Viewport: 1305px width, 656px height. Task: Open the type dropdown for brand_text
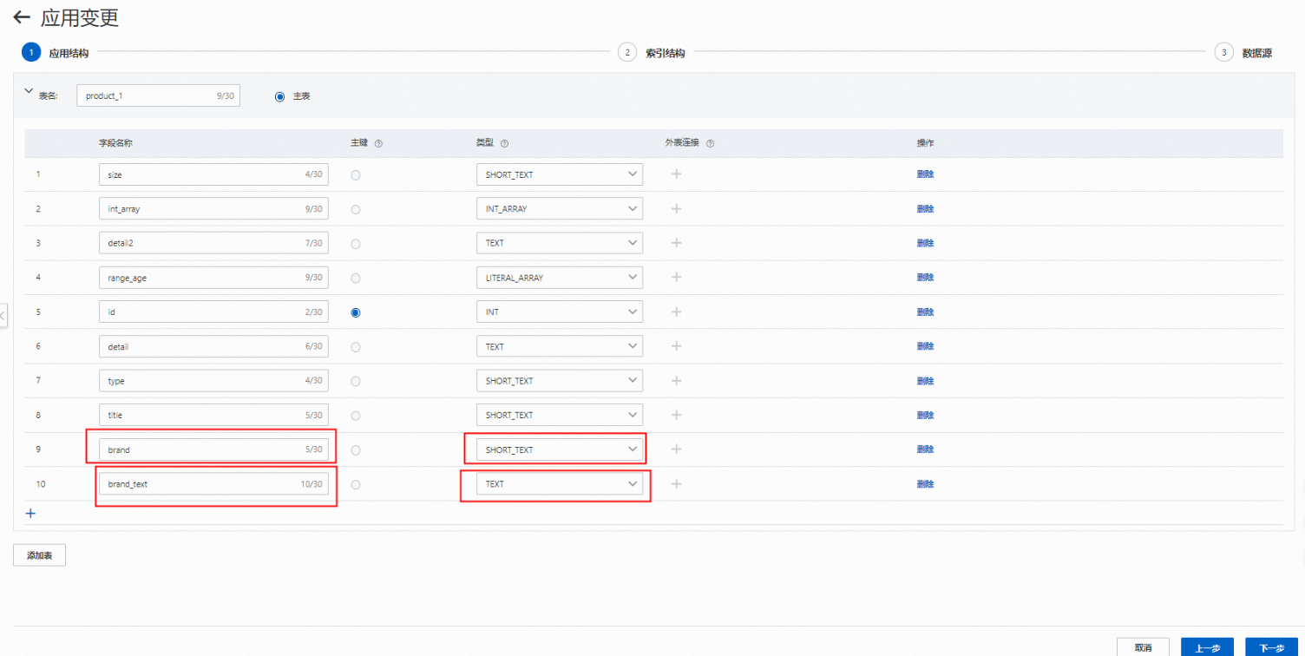click(x=560, y=484)
